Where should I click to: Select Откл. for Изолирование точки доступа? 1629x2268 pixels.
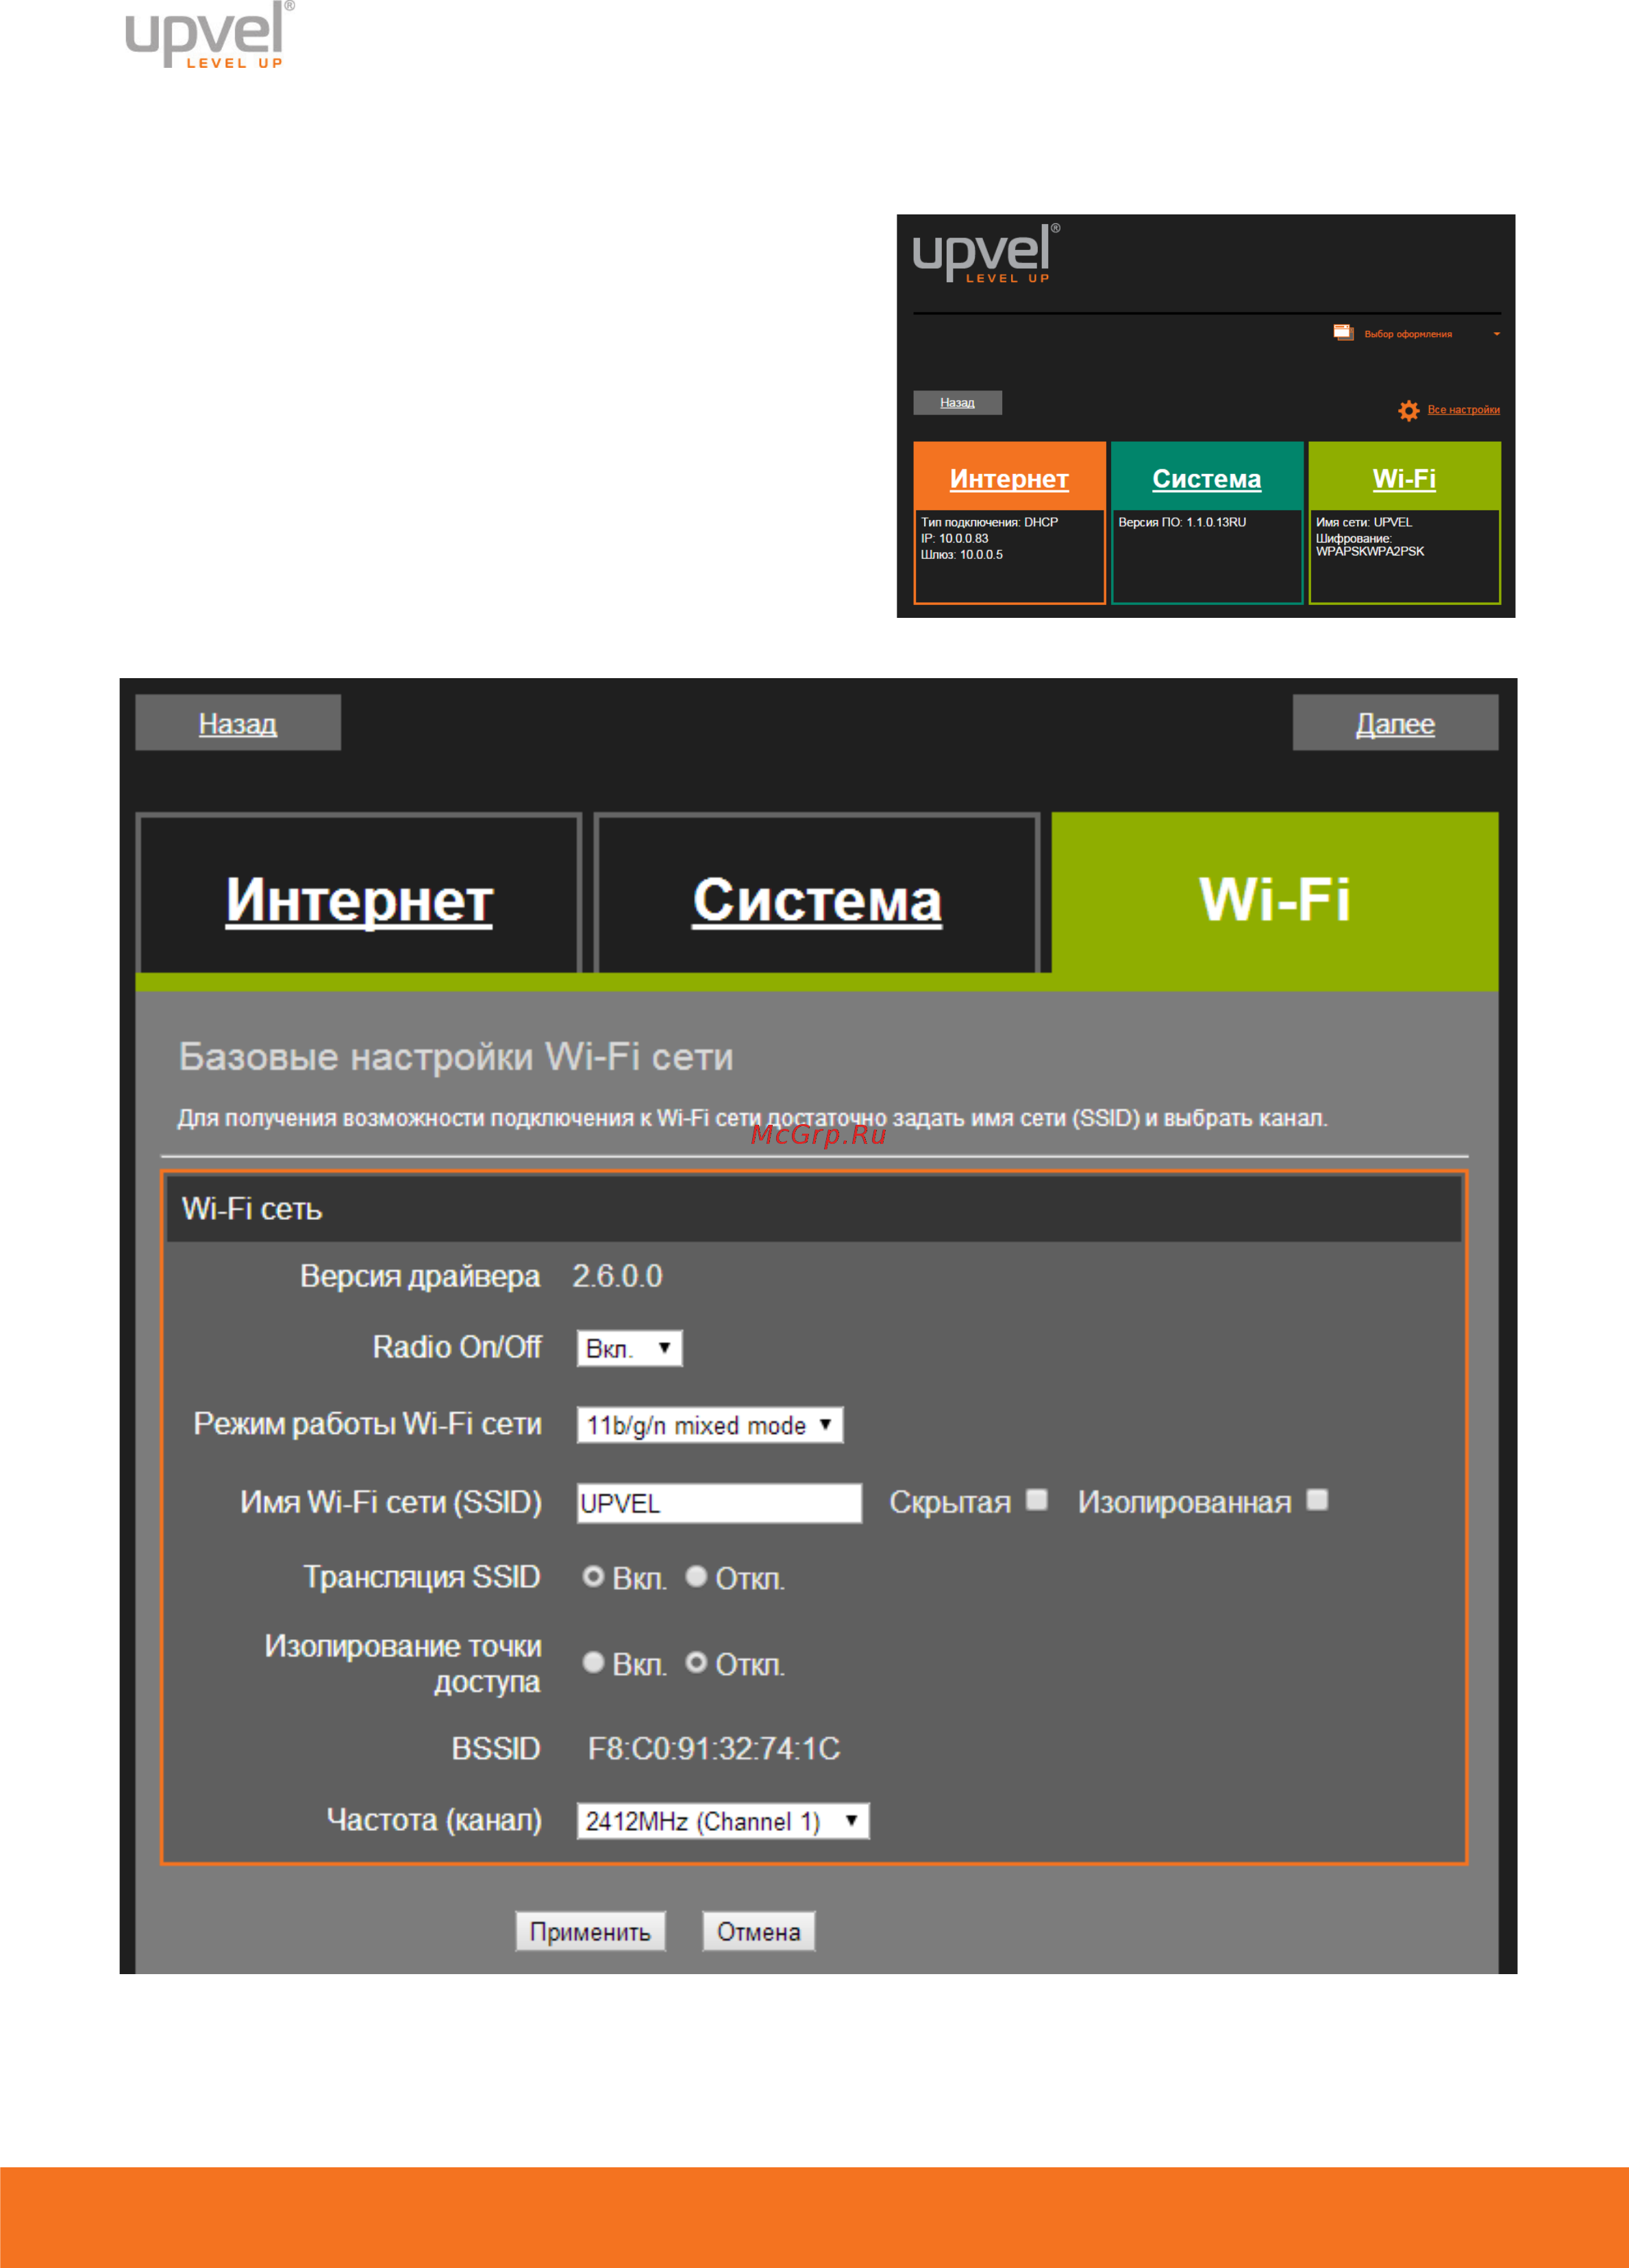point(696,1663)
